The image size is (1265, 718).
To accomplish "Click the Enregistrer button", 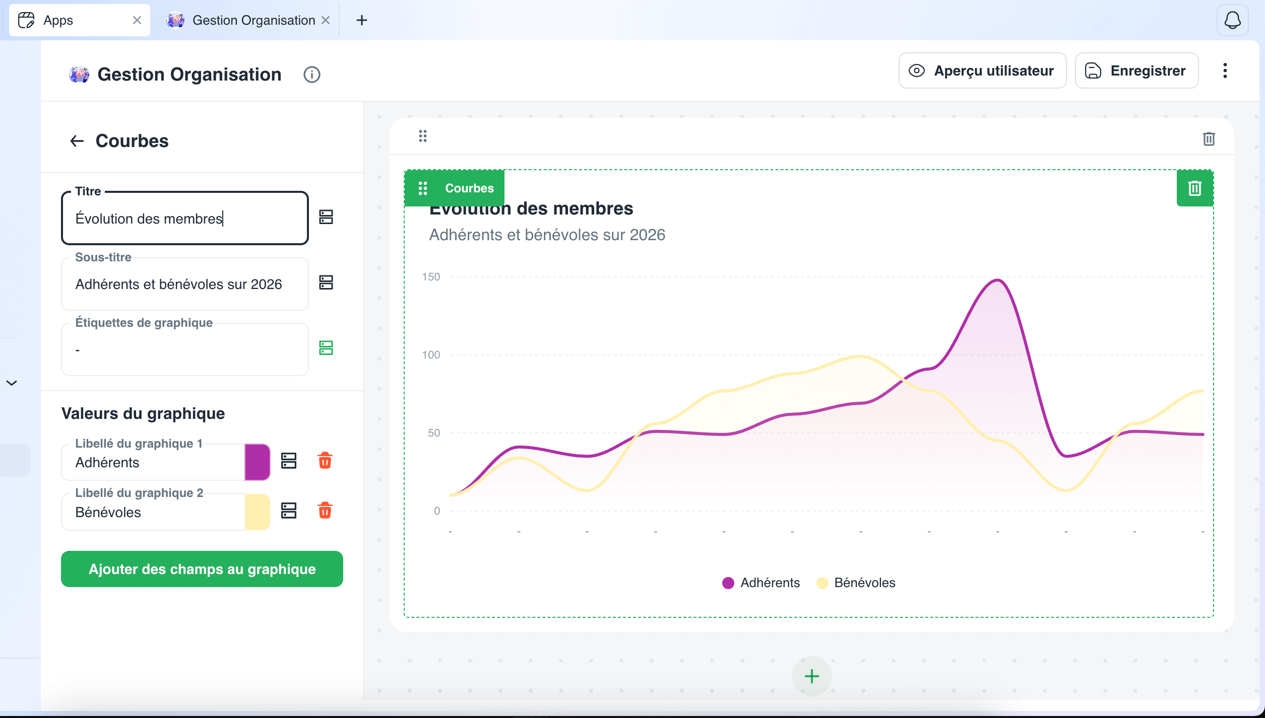I will (x=1136, y=70).
